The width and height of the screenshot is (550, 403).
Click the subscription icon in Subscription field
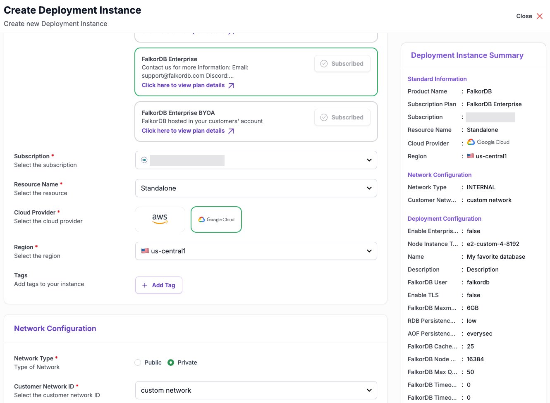click(x=144, y=160)
